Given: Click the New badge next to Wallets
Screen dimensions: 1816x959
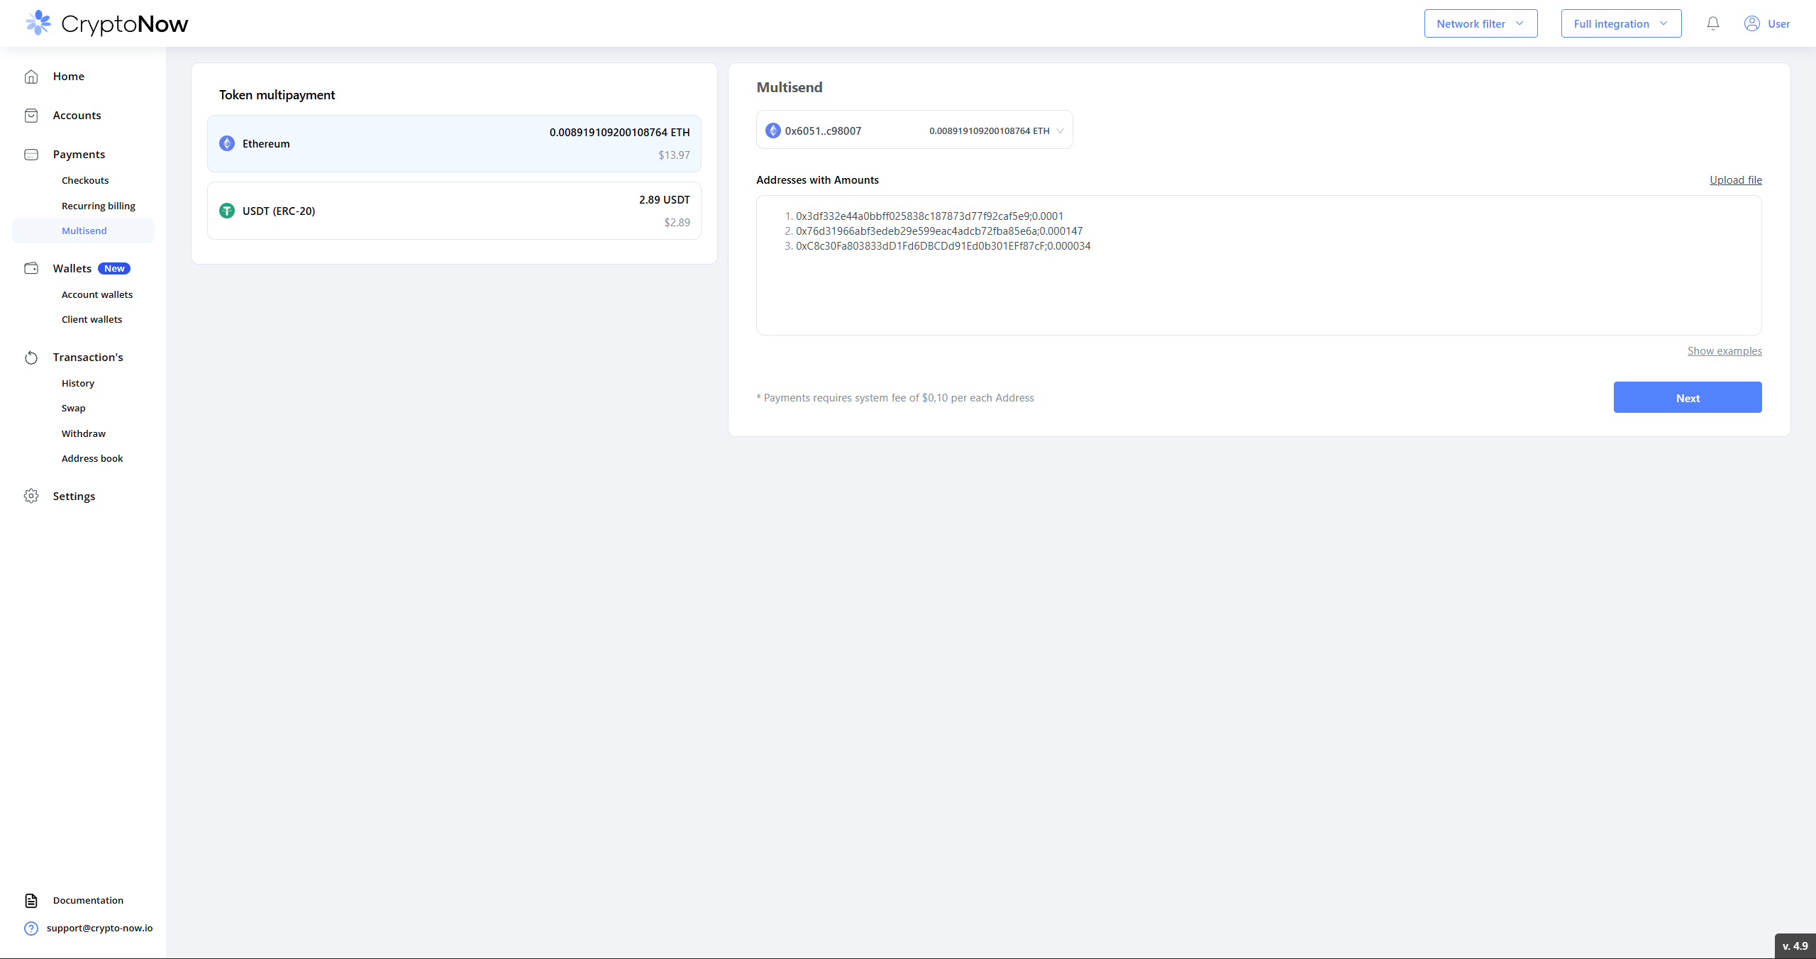Looking at the screenshot, I should (114, 268).
